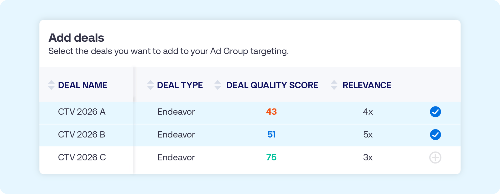Image resolution: width=500 pixels, height=194 pixels.
Task: Click the plus icon on the CTV 2026 C row
Action: click(435, 157)
